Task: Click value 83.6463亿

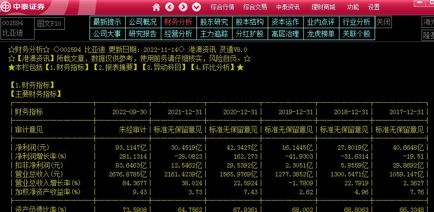Action: (x=131, y=165)
